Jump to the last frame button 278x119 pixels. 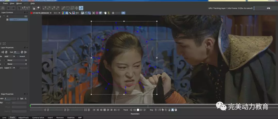click(115, 110)
